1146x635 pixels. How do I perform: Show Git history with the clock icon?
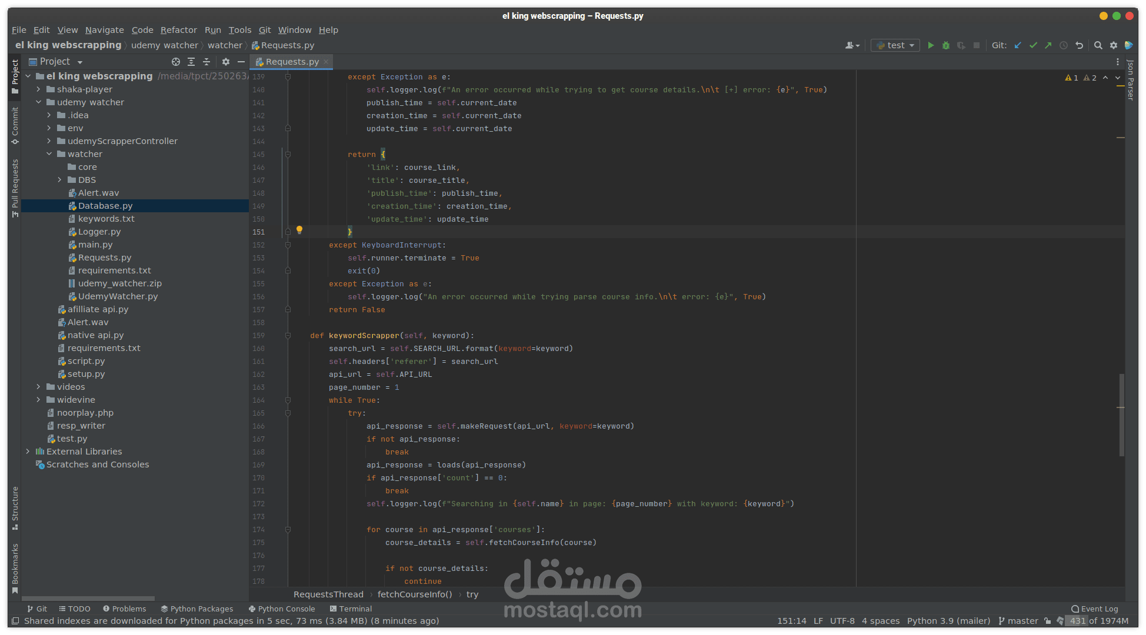point(1064,45)
